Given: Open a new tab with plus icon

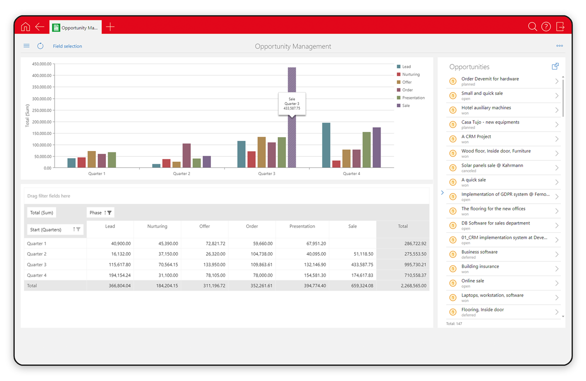Looking at the screenshot, I should point(110,27).
